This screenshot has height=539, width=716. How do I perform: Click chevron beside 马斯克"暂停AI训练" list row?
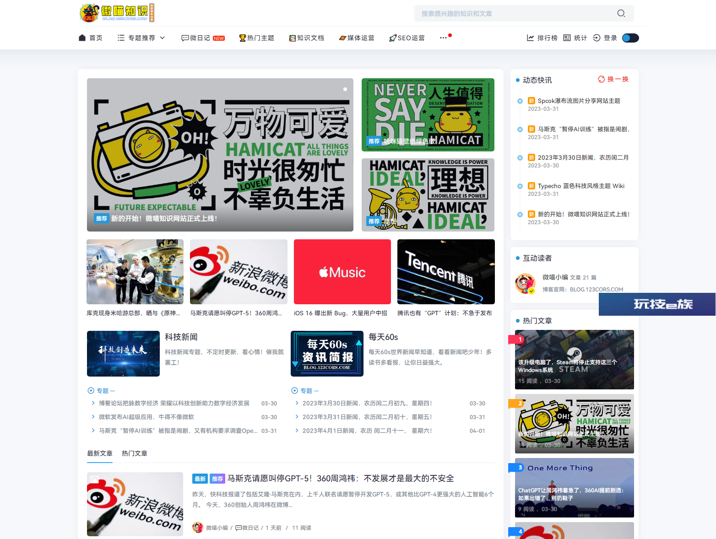(93, 431)
